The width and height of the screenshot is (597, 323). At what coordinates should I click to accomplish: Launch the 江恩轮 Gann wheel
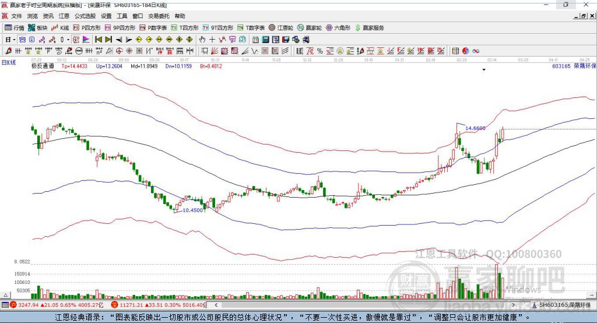tap(281, 28)
